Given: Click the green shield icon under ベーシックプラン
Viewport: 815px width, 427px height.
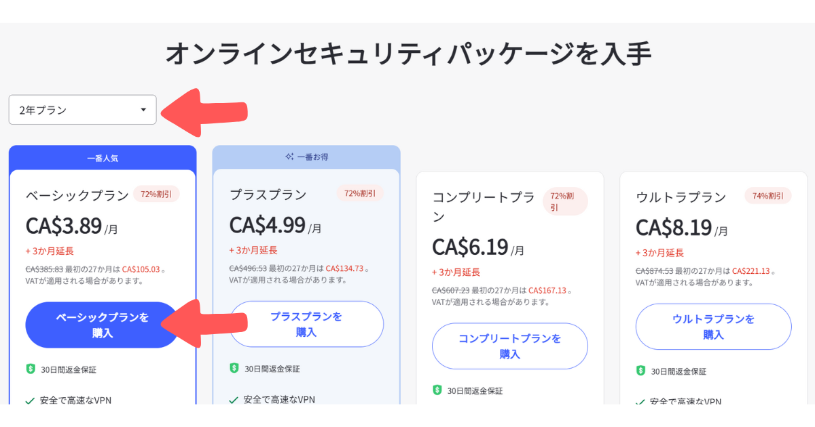Looking at the screenshot, I should [x=31, y=369].
